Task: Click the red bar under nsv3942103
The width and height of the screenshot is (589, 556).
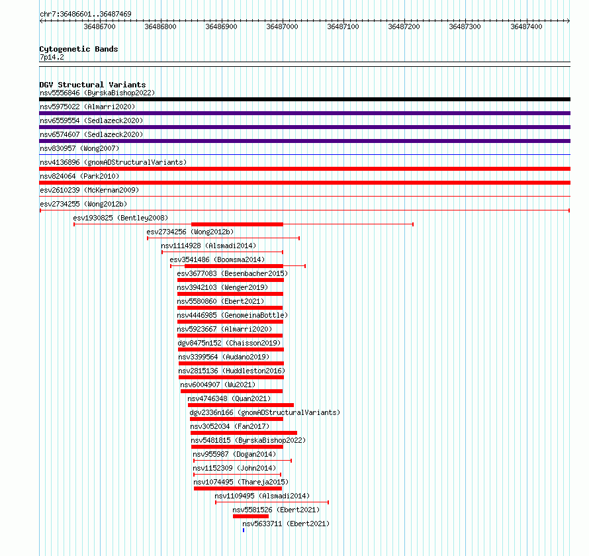Action: [230, 294]
